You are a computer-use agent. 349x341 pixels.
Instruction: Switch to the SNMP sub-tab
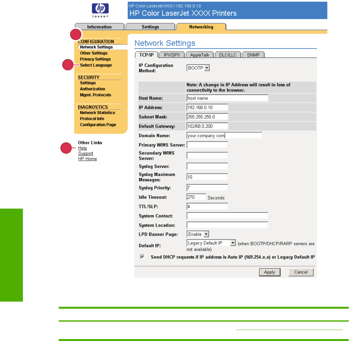point(253,55)
